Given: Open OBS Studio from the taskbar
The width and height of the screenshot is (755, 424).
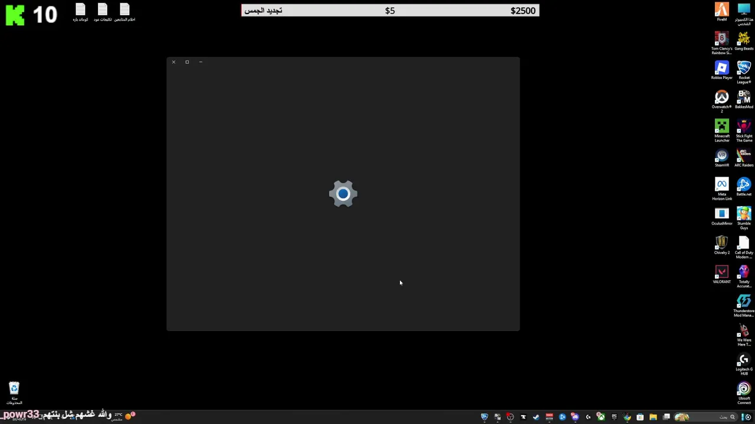Looking at the screenshot, I should pos(510,417).
